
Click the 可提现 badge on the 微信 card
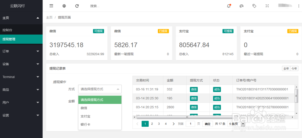(99, 31)
